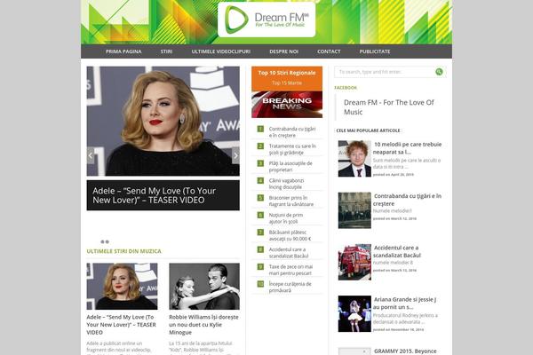This screenshot has width=533, height=355.
Task: Open Ed Sheeran article thumbnail
Action: [x=354, y=159]
